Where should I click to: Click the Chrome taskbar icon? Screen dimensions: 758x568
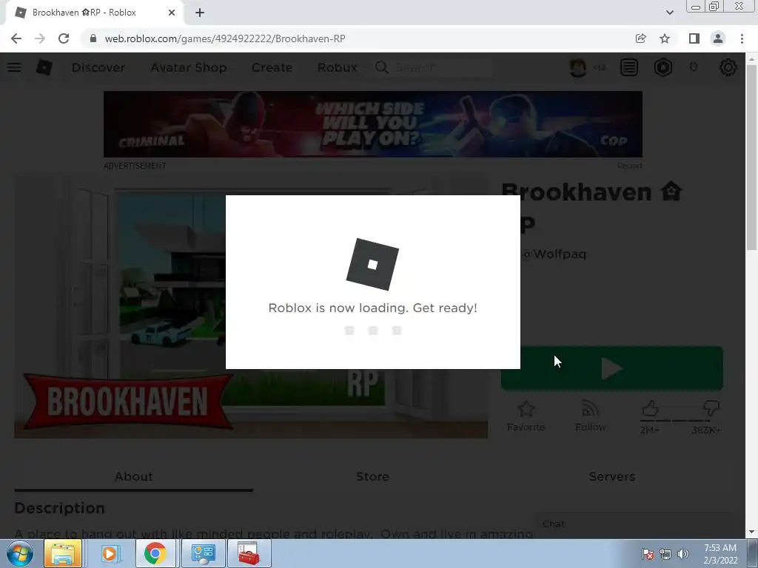155,553
